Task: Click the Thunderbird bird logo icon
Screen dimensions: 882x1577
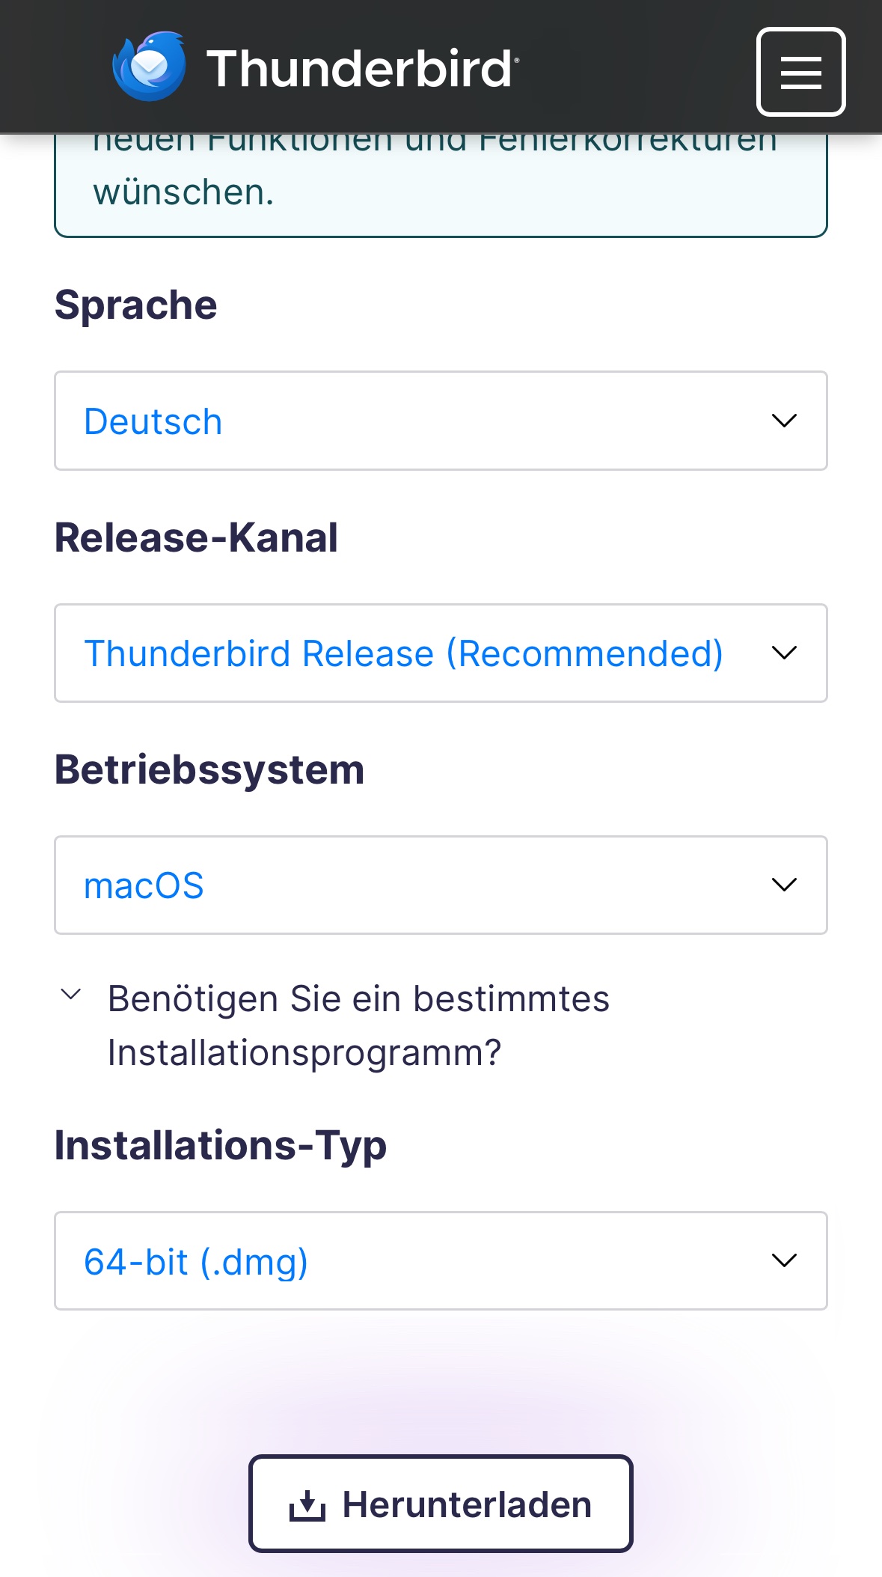Action: 149,67
